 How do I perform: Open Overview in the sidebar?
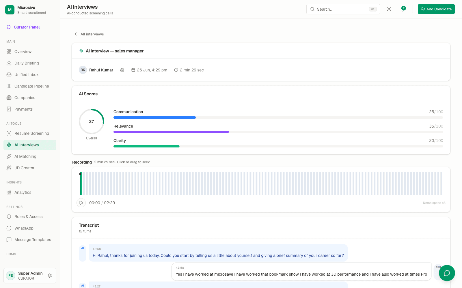click(30, 52)
